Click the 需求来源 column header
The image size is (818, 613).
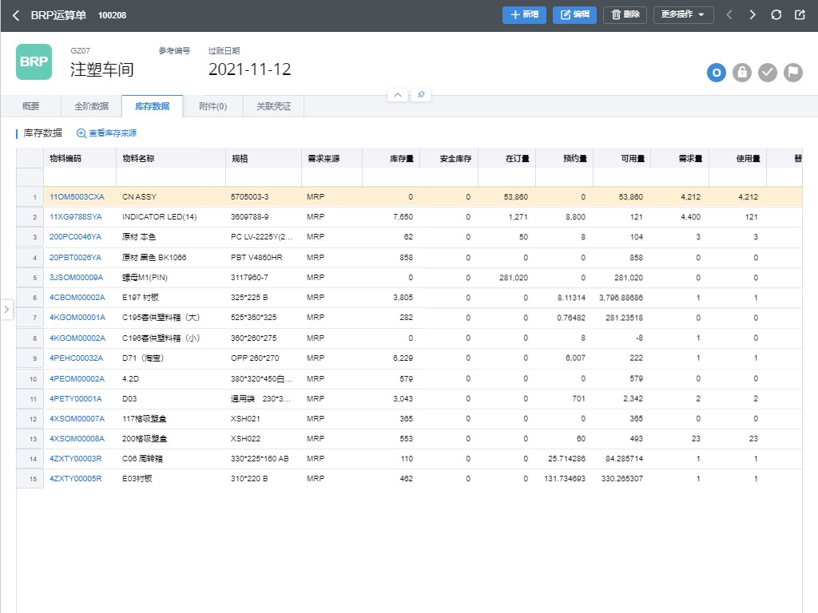point(332,159)
